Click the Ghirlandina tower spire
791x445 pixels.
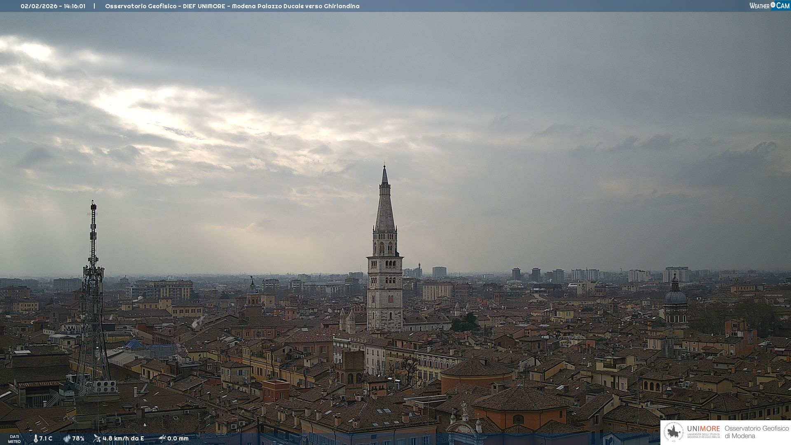click(385, 206)
